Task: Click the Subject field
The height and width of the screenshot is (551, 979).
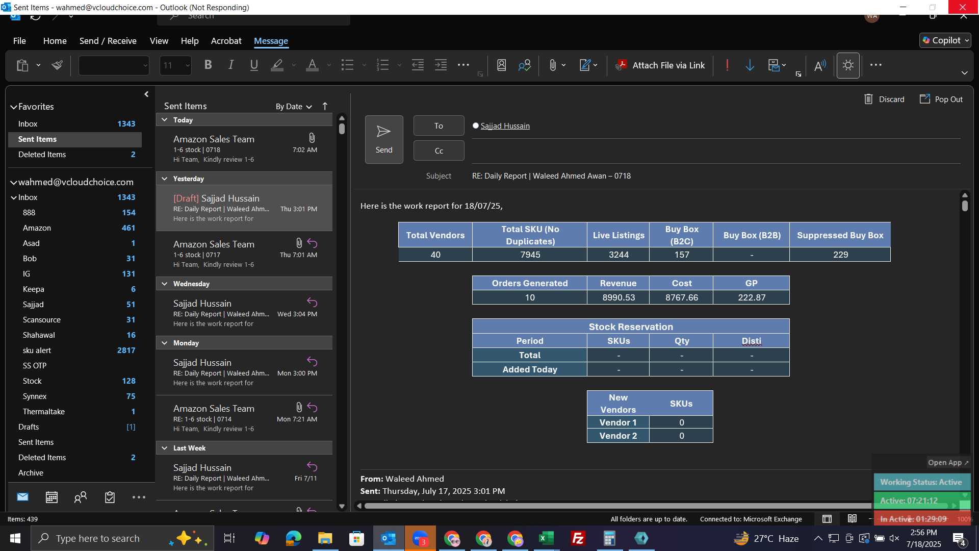Action: tap(716, 176)
